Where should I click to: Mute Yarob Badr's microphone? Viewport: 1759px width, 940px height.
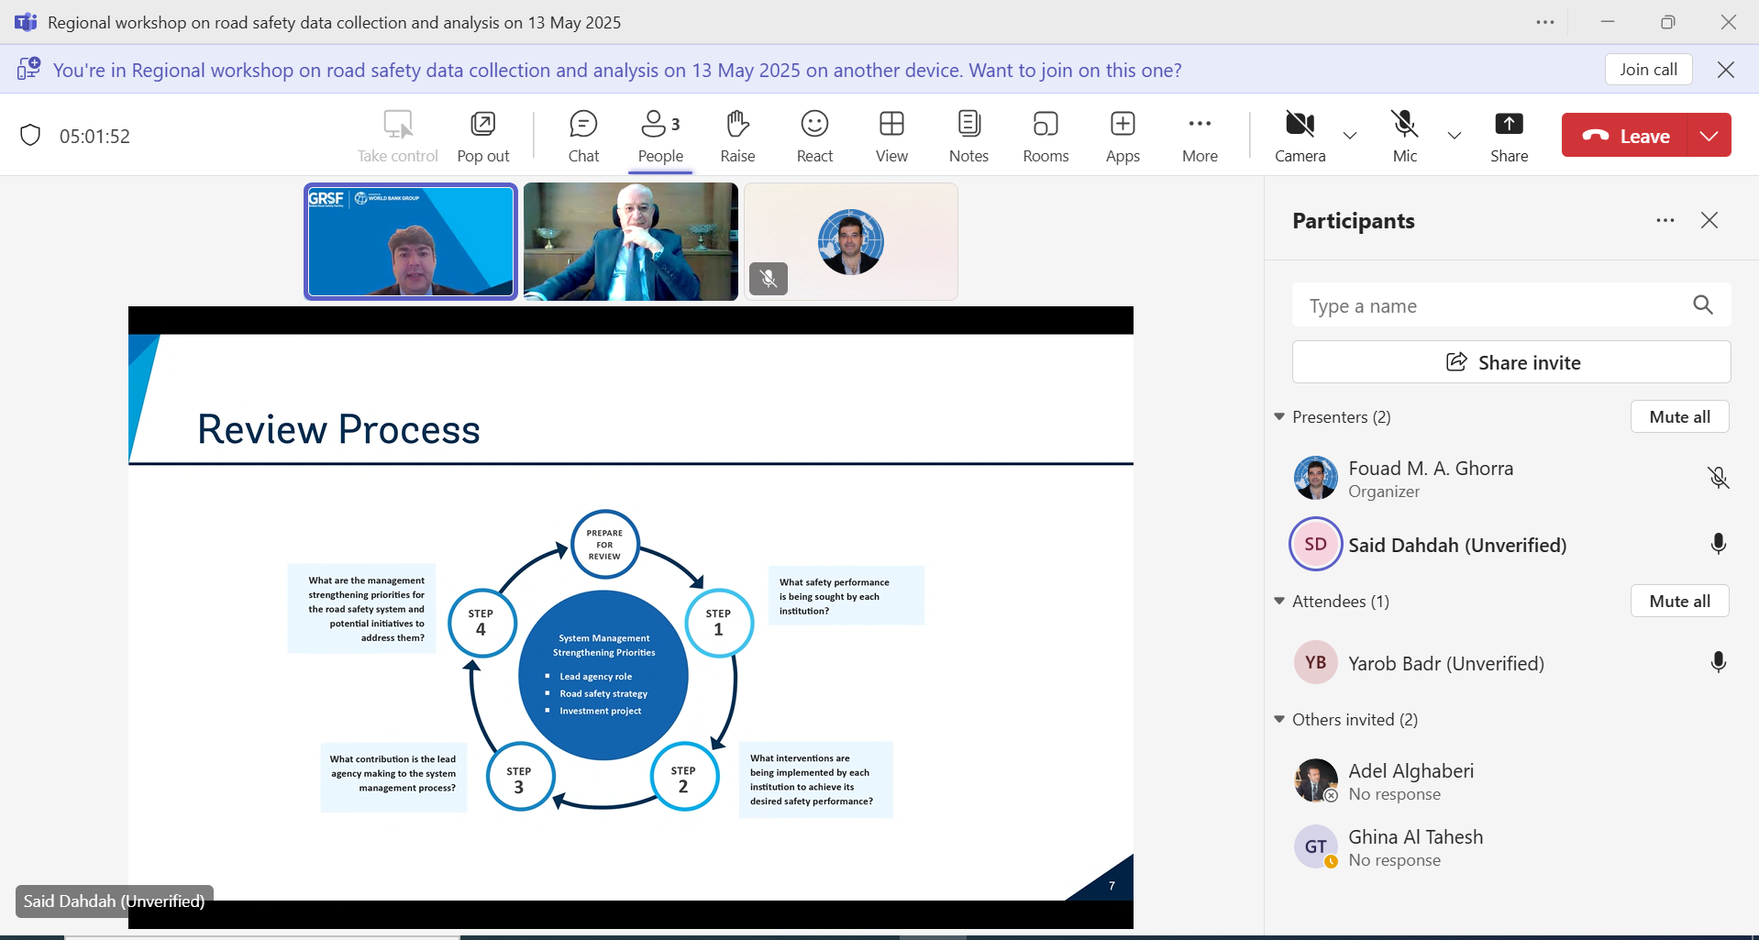click(1718, 662)
